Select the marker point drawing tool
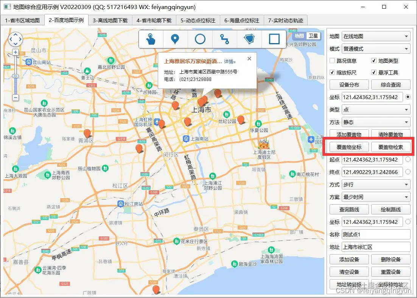 tap(175, 39)
